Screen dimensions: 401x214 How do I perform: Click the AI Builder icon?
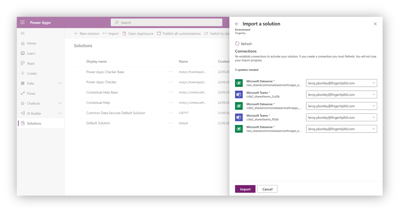(23, 113)
